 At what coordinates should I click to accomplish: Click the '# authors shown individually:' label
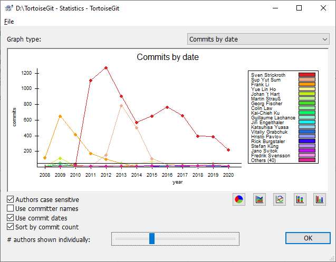49,240
